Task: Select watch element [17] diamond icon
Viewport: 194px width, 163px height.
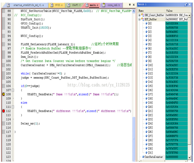Action: pyautogui.click(x=146, y=94)
